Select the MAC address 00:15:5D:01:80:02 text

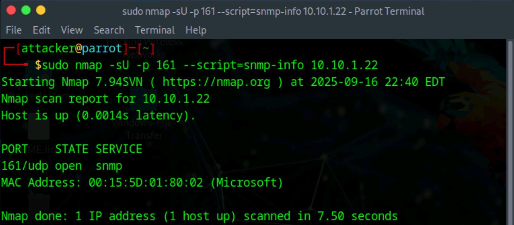(x=146, y=183)
